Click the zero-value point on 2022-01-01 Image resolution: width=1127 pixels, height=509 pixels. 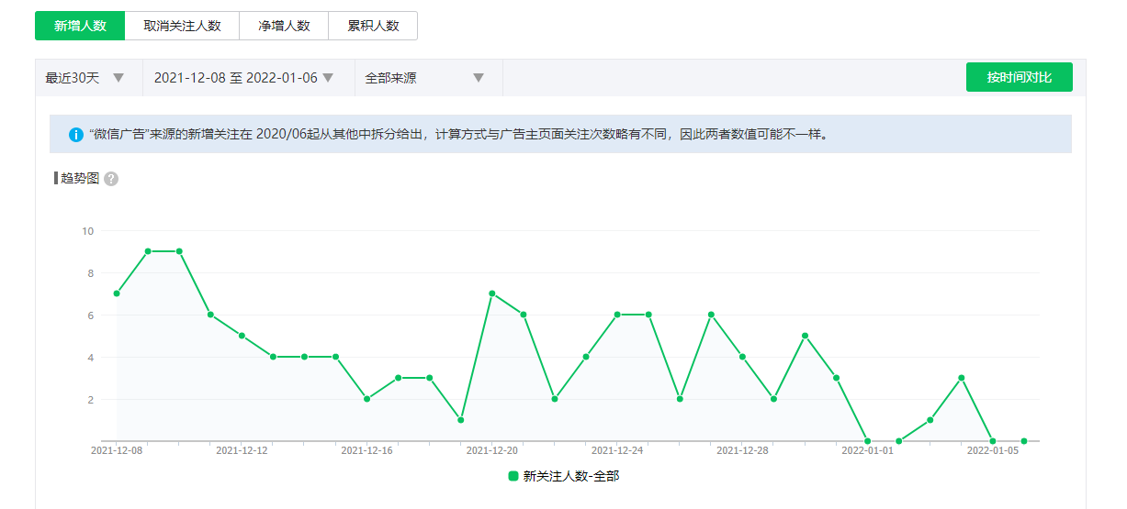tap(867, 441)
